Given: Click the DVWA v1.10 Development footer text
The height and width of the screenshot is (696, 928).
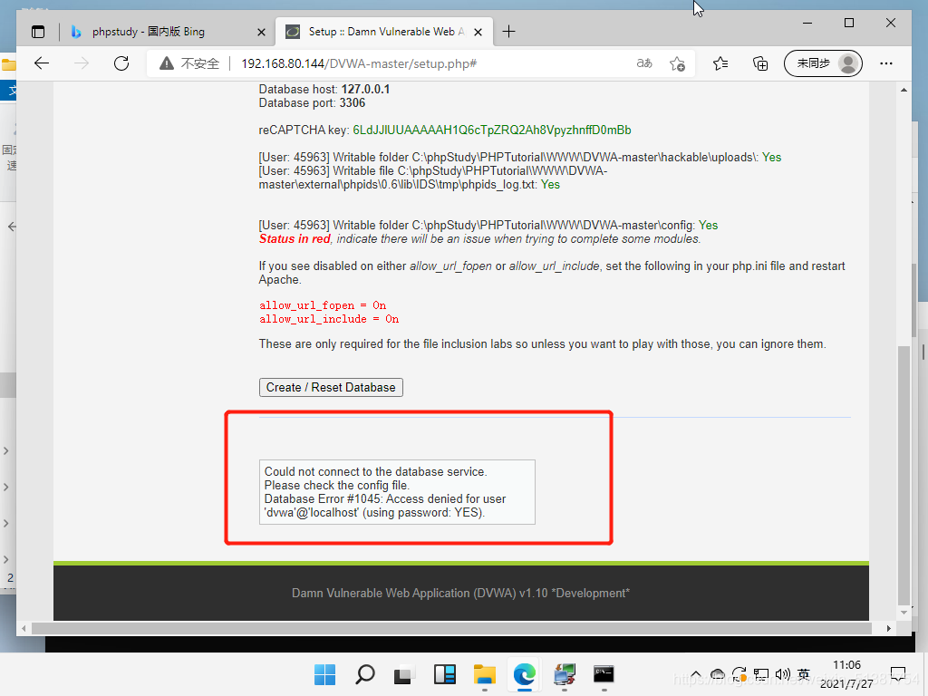Looking at the screenshot, I should pos(460,593).
